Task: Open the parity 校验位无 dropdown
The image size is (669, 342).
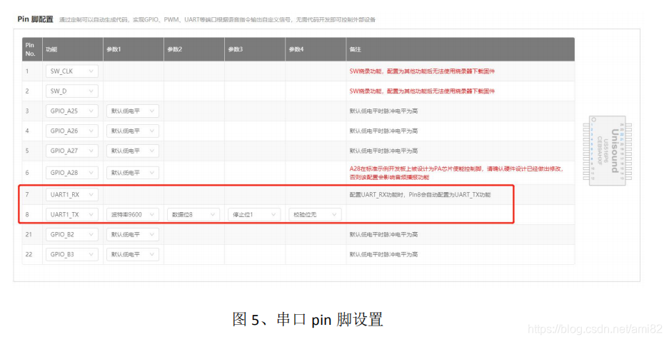Action: 316,214
